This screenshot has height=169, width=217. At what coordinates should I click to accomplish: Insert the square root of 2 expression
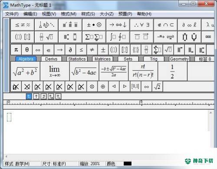[x=158, y=87]
